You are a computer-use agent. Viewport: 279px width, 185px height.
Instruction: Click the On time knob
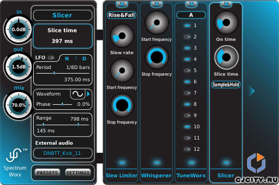pos(226,23)
